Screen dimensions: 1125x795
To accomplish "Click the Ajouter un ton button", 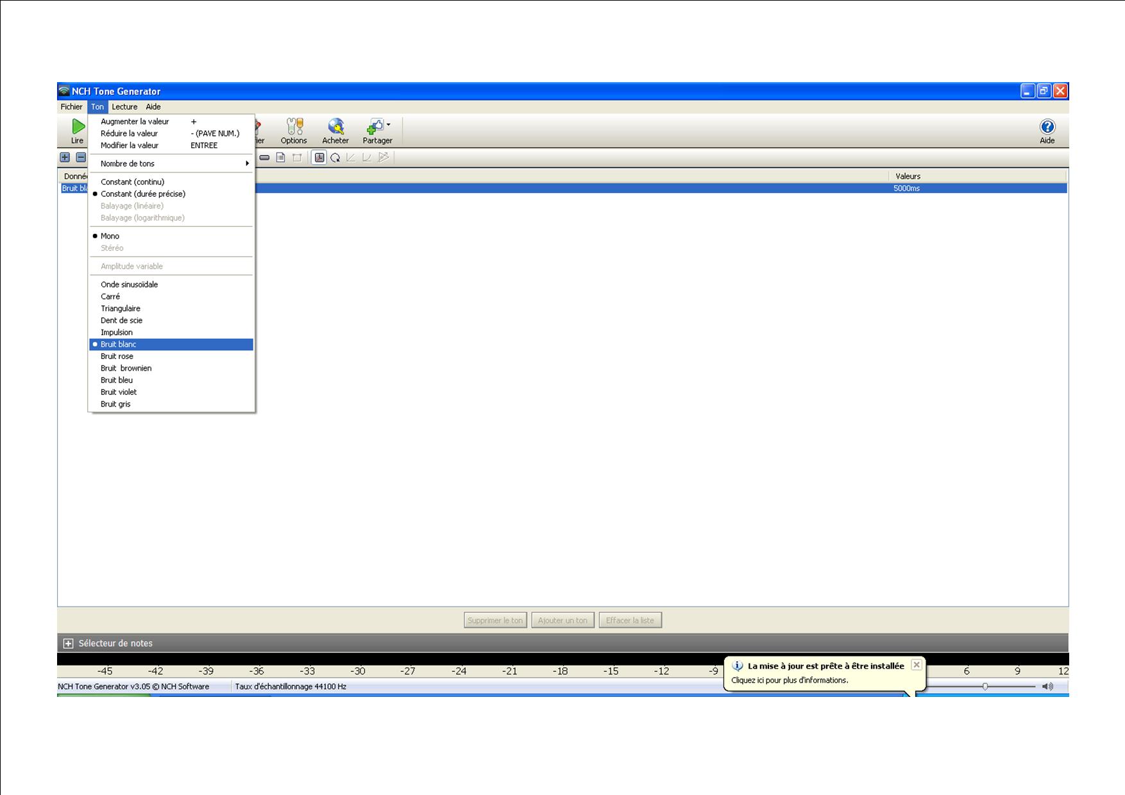I will pos(562,621).
